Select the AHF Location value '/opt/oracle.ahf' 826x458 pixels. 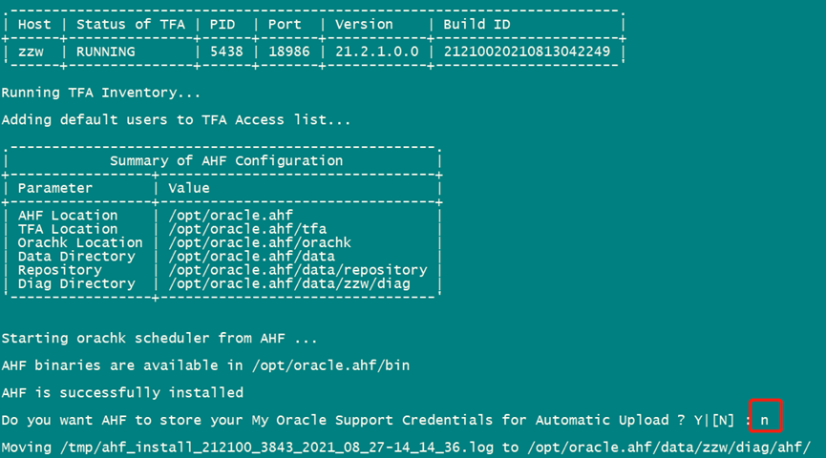click(231, 216)
